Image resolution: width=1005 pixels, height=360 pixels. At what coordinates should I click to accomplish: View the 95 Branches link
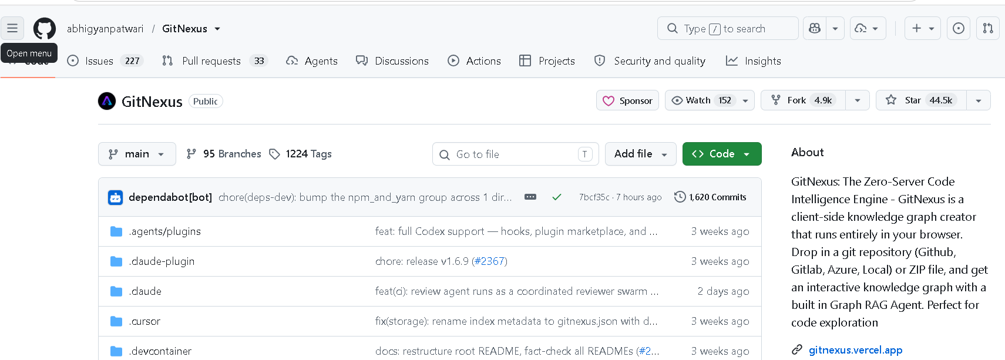(224, 154)
